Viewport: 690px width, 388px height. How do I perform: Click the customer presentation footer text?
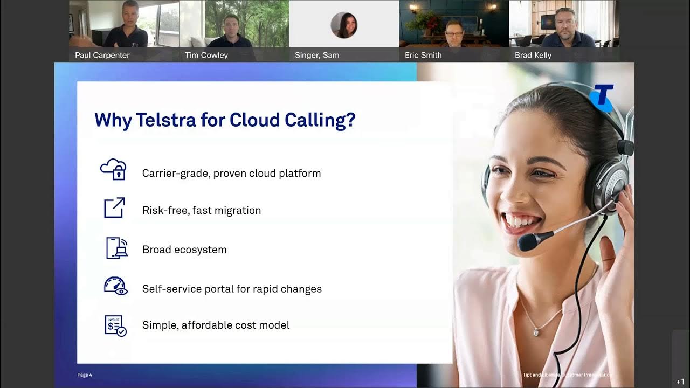click(x=568, y=375)
